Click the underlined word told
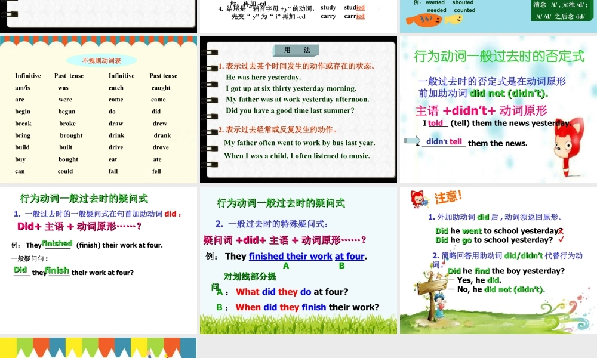The image size is (597, 358). tap(435, 124)
